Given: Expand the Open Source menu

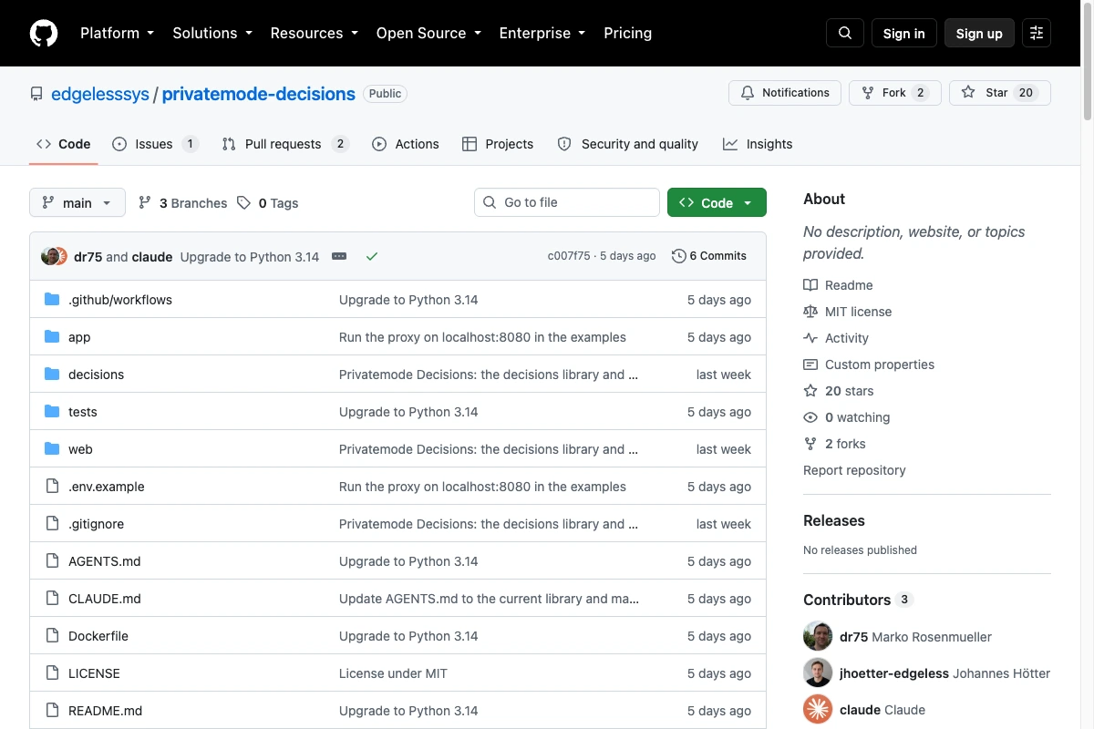Looking at the screenshot, I should tap(428, 33).
